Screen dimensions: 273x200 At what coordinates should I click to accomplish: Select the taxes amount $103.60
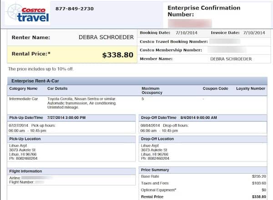coord(259,183)
